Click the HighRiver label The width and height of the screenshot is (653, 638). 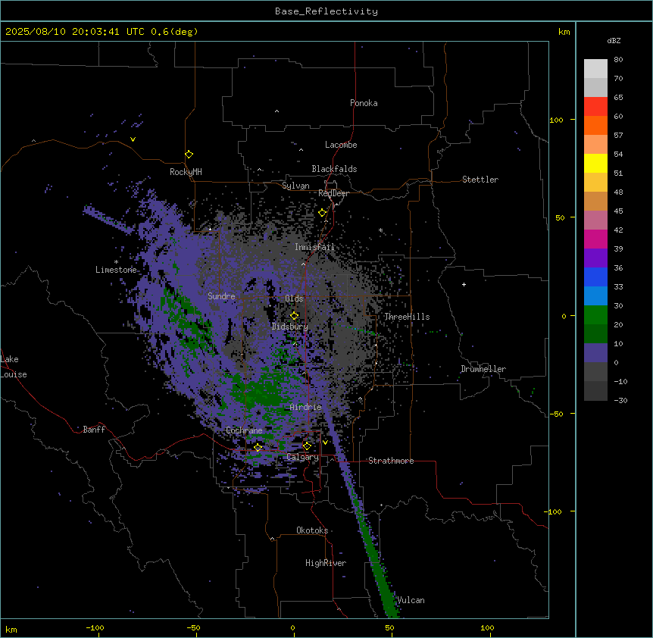click(x=326, y=563)
